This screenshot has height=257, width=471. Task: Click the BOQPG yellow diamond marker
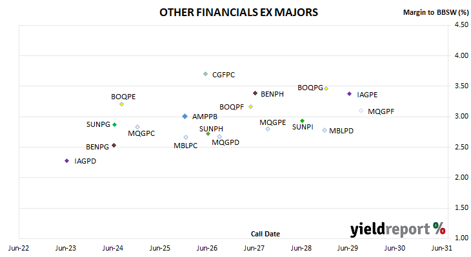(326, 88)
